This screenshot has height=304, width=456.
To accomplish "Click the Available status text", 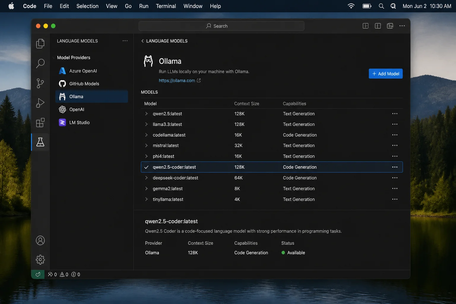I will coord(296,253).
